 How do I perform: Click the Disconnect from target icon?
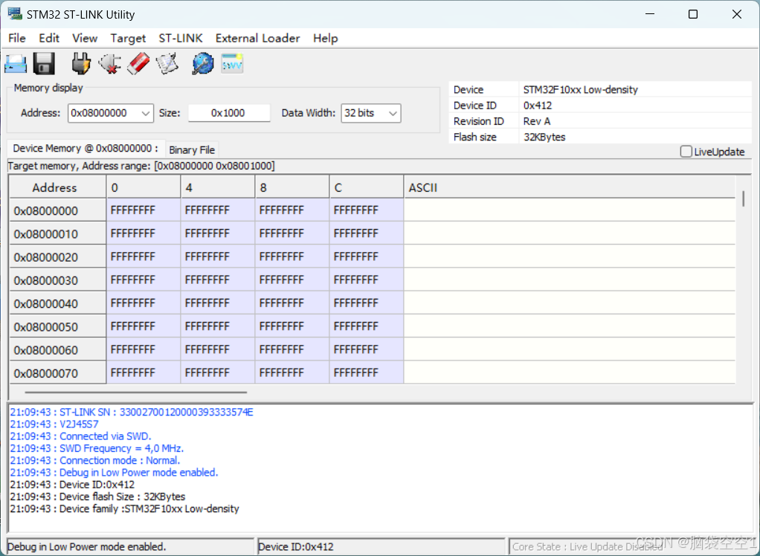(x=109, y=63)
